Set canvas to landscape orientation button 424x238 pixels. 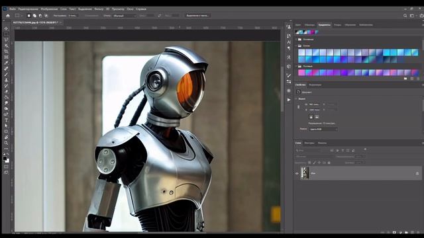tap(317, 117)
